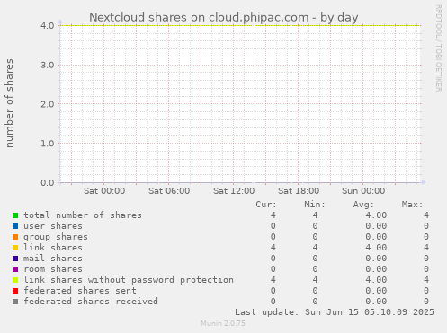Click the blue user shares legend swatch

tap(15, 226)
